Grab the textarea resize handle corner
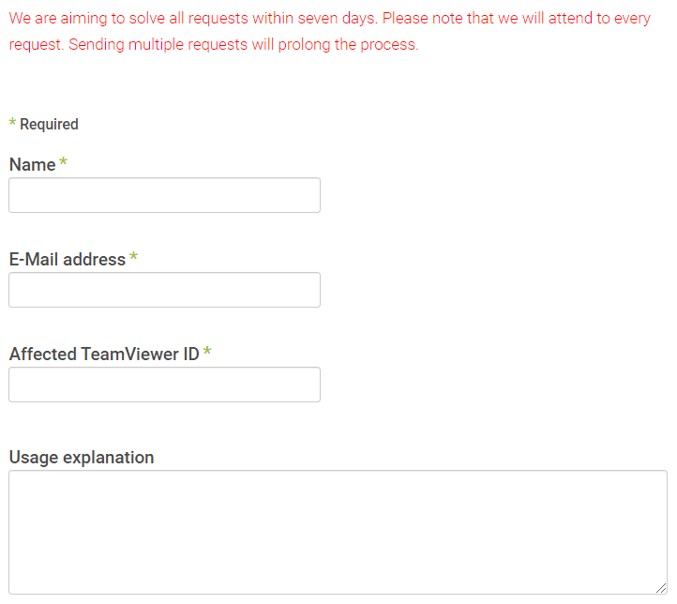The image size is (677, 604). [x=661, y=588]
